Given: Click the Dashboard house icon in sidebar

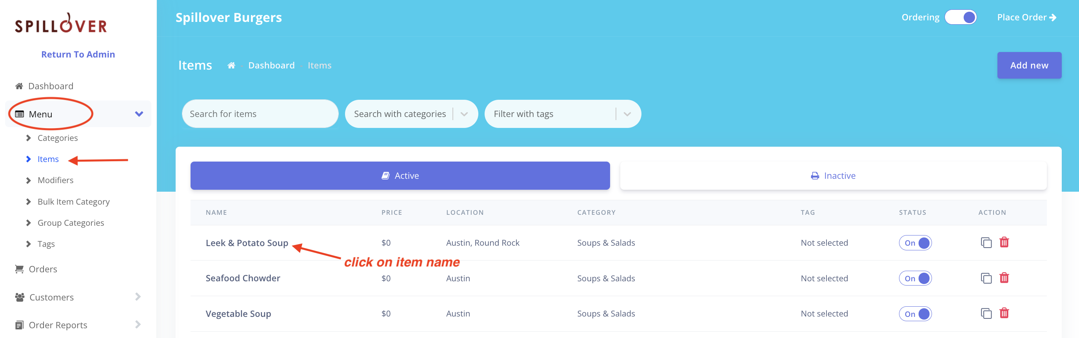Looking at the screenshot, I should (19, 86).
